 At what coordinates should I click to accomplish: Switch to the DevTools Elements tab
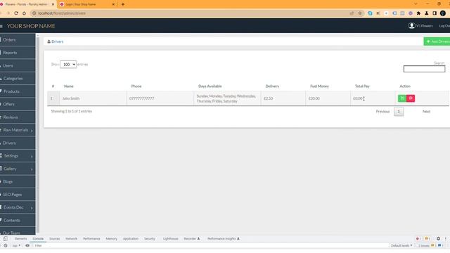(20, 239)
